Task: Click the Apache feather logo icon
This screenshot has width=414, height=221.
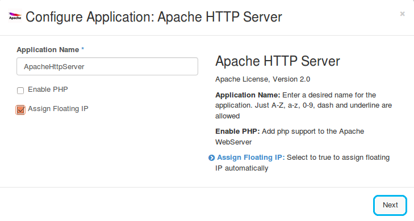Action: pos(15,16)
